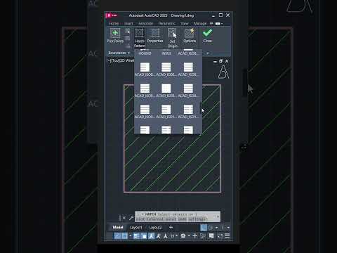
Task: Switch to the View ribbon tab
Action: point(185,23)
